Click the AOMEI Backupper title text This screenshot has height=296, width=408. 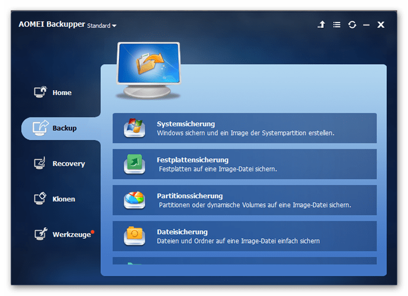pyautogui.click(x=52, y=24)
